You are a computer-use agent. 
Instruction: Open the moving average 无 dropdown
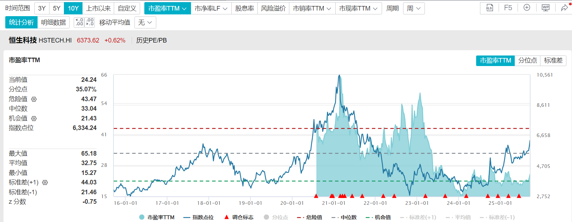(145, 22)
